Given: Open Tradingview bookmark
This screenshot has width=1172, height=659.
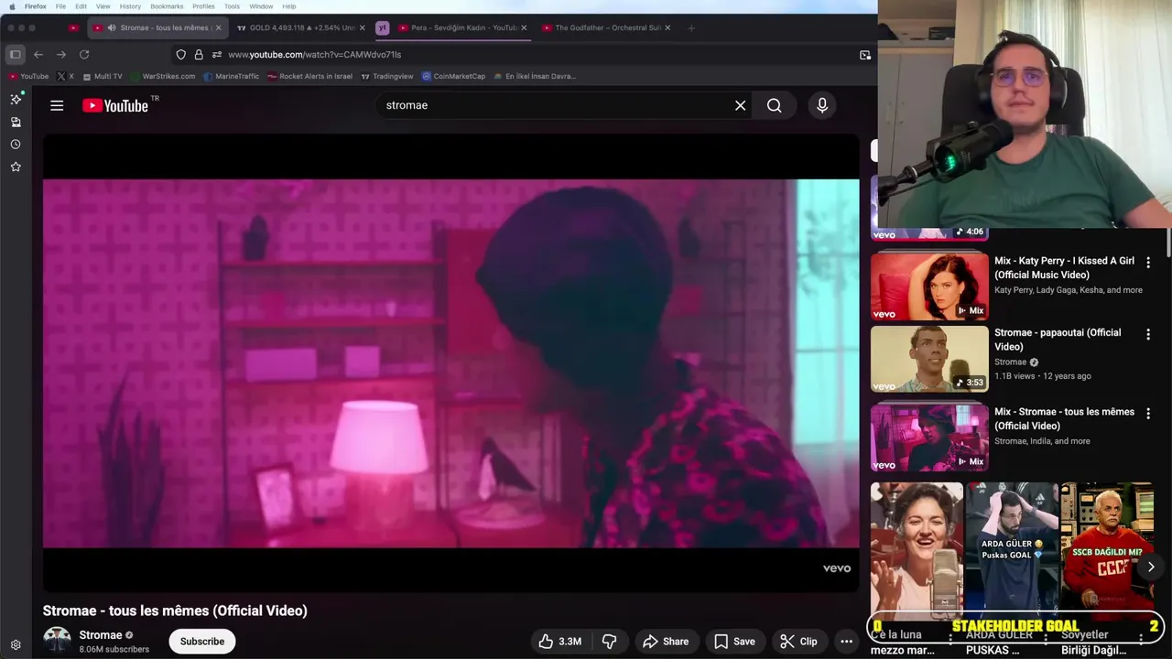Looking at the screenshot, I should [387, 77].
